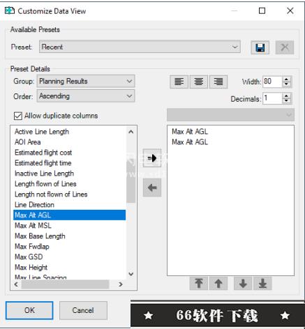Increase Width value with up stepper
Image resolution: width=305 pixels, height=329 pixels.
[286, 79]
